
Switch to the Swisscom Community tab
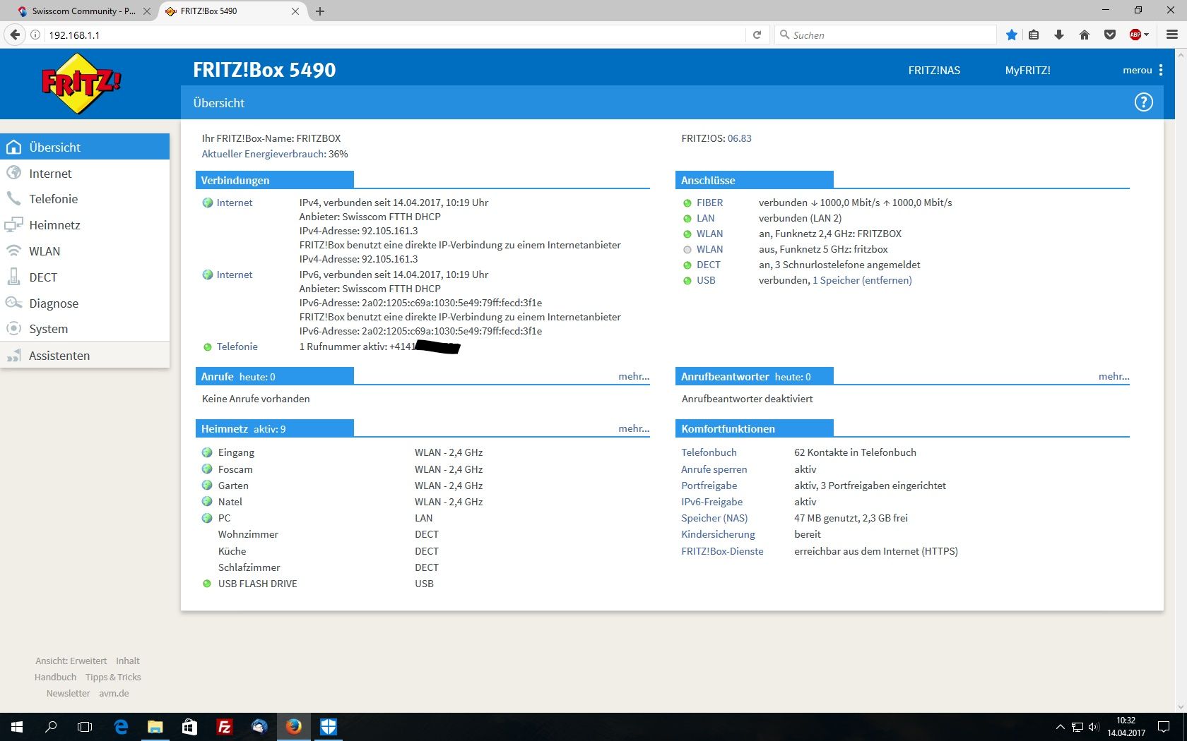83,11
